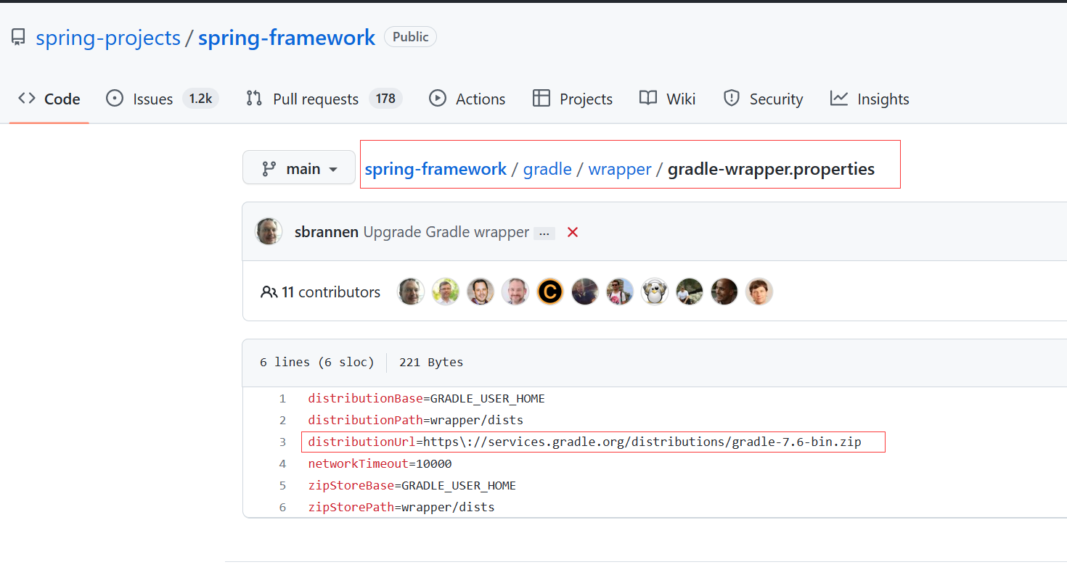Open the main branch selector dropdown

(x=299, y=168)
